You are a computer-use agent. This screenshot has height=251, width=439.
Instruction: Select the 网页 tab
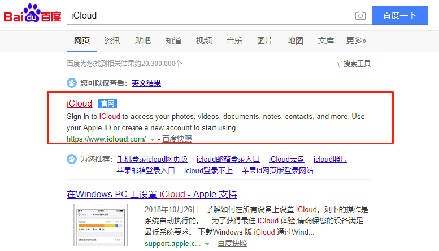tap(82, 41)
